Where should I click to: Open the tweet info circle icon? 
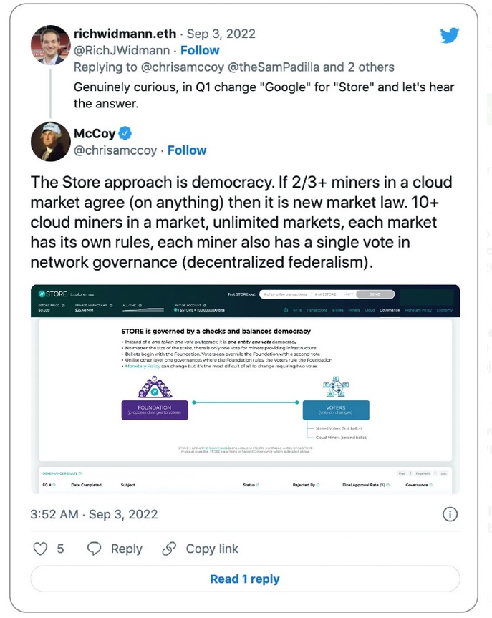tap(450, 514)
